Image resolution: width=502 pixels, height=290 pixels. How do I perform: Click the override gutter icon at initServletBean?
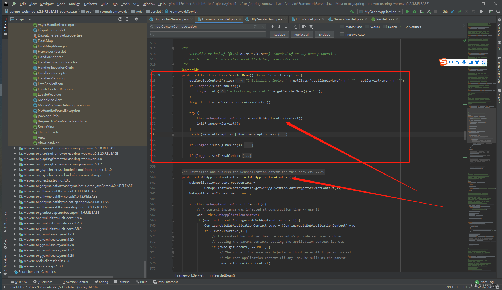(x=159, y=75)
